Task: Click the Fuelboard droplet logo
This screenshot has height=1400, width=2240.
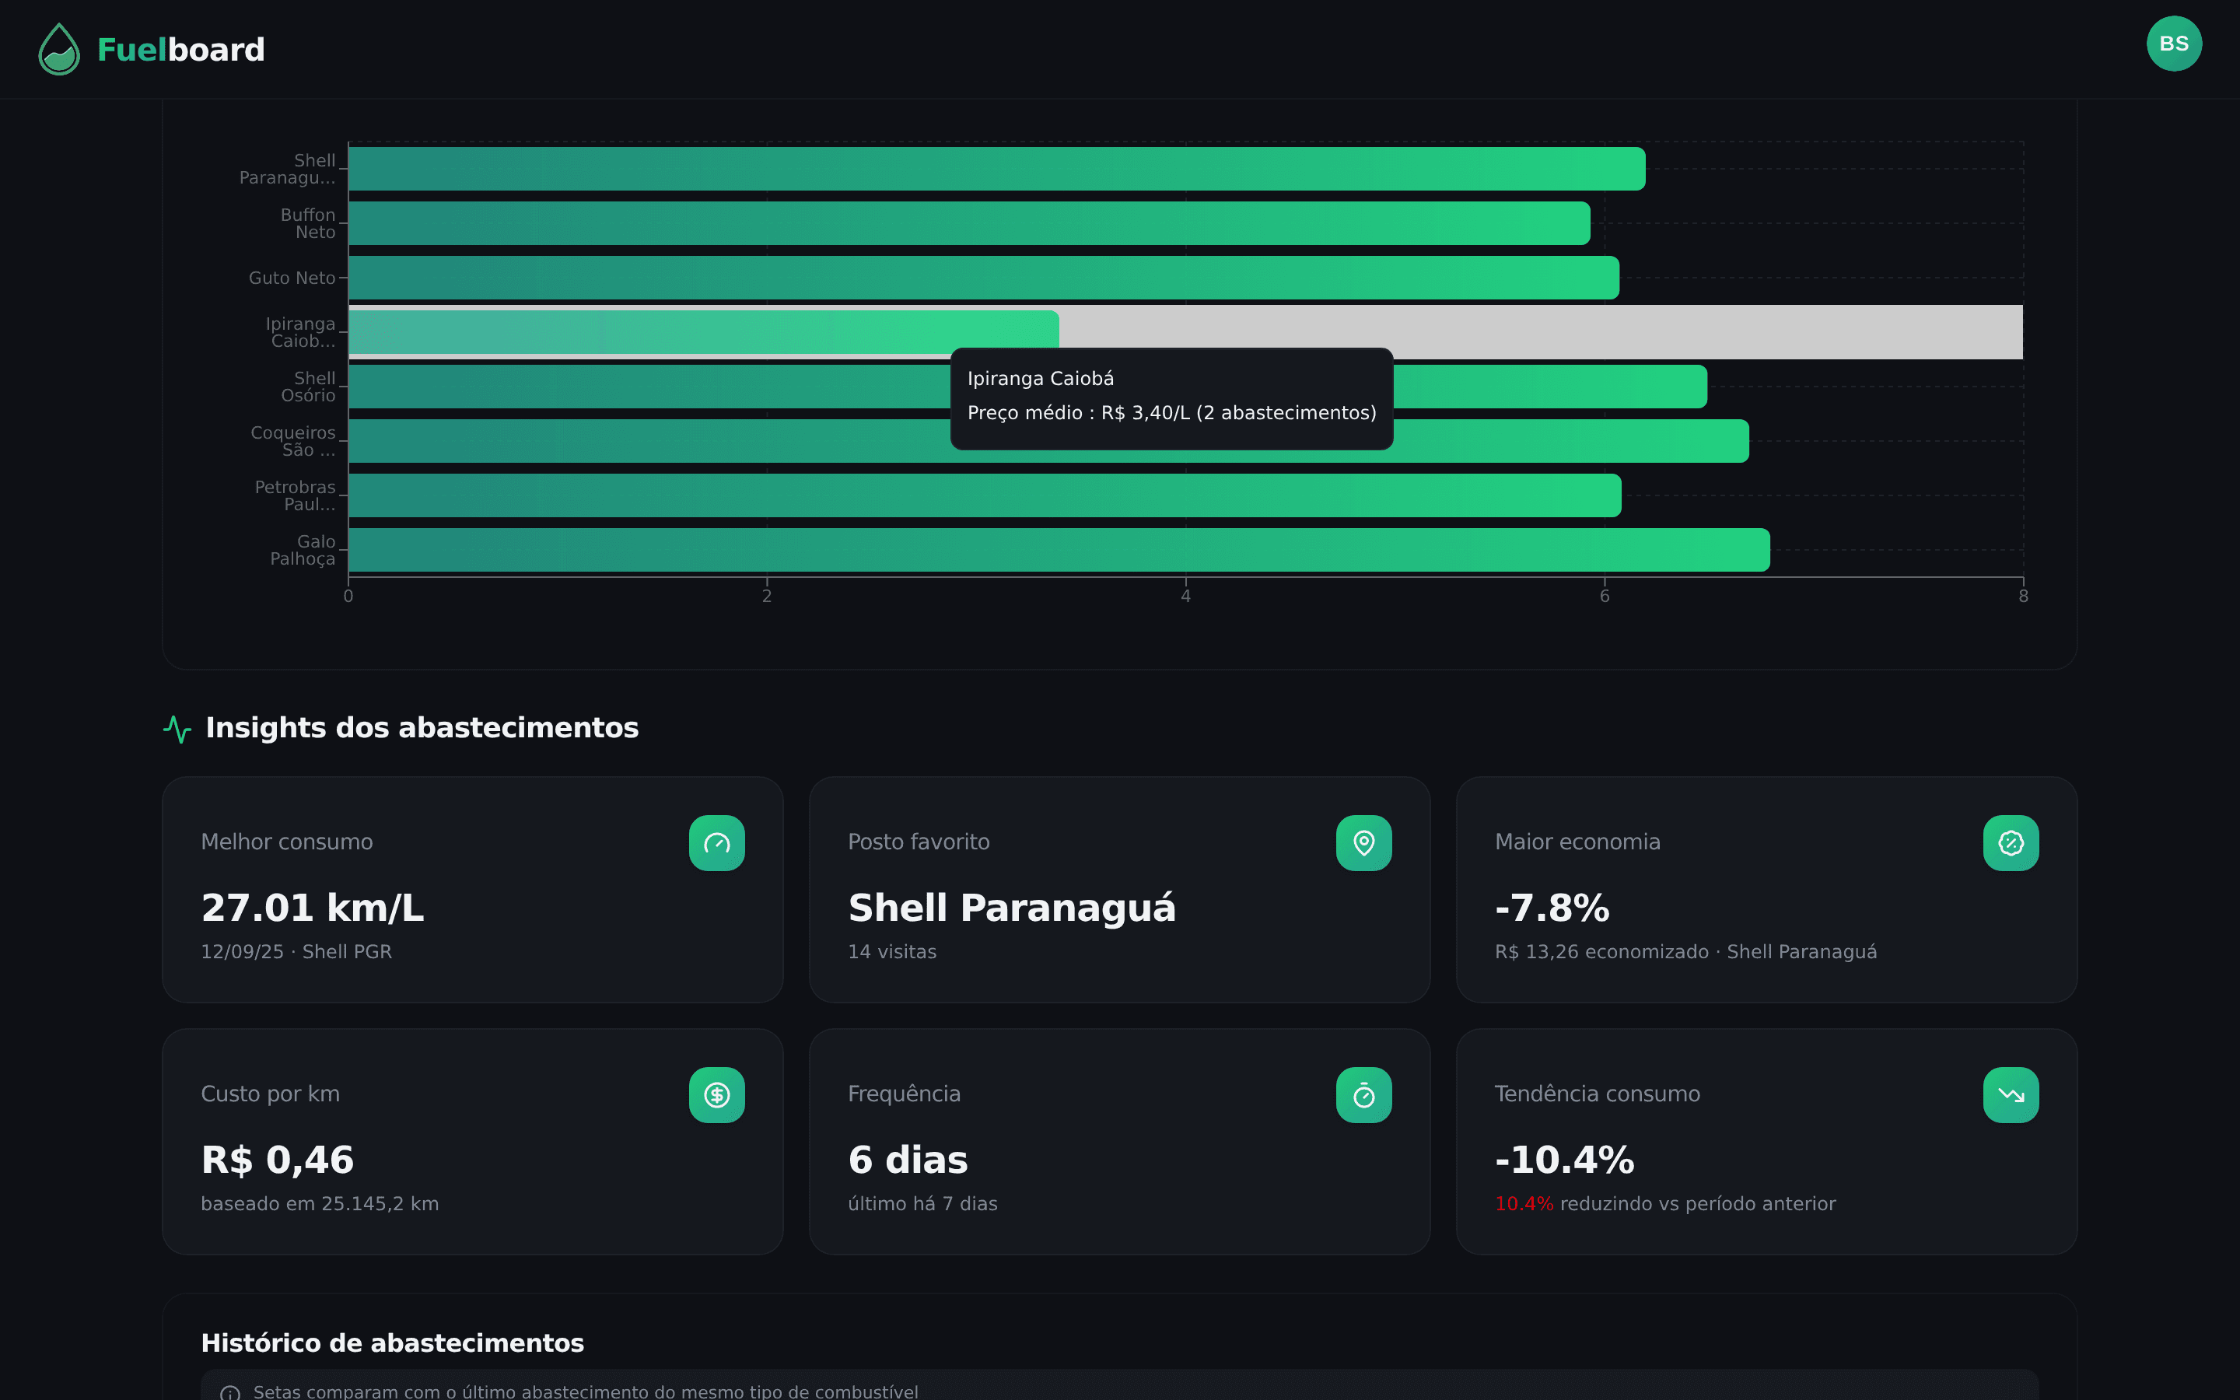Action: (x=58, y=49)
